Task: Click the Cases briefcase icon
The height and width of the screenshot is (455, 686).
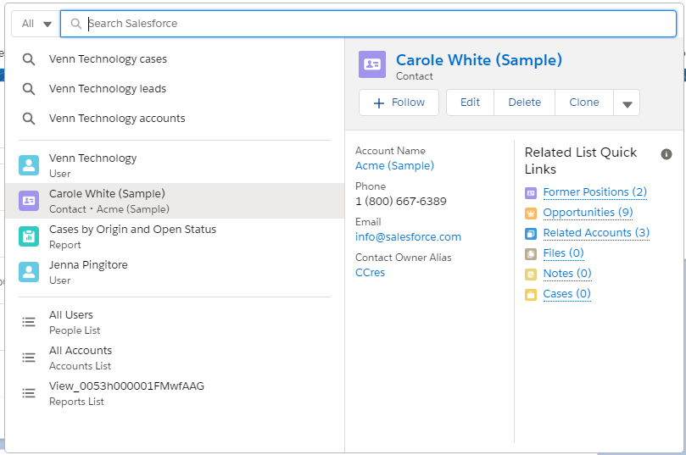Action: coord(531,295)
